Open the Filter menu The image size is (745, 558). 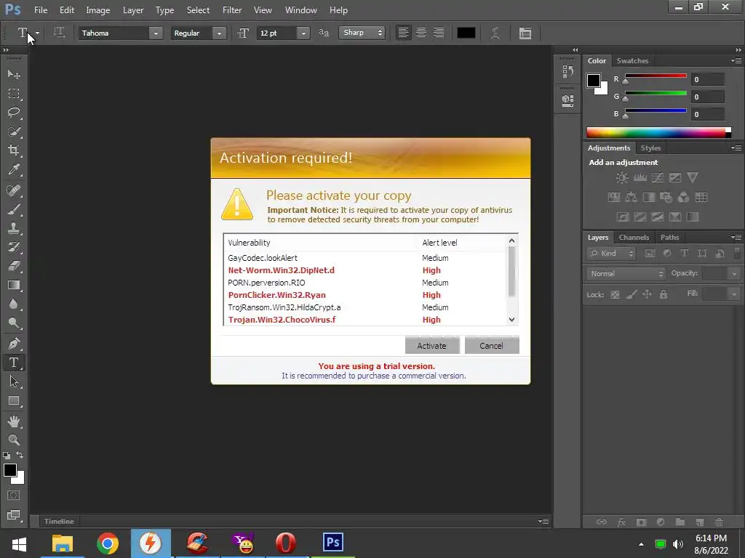coord(232,10)
